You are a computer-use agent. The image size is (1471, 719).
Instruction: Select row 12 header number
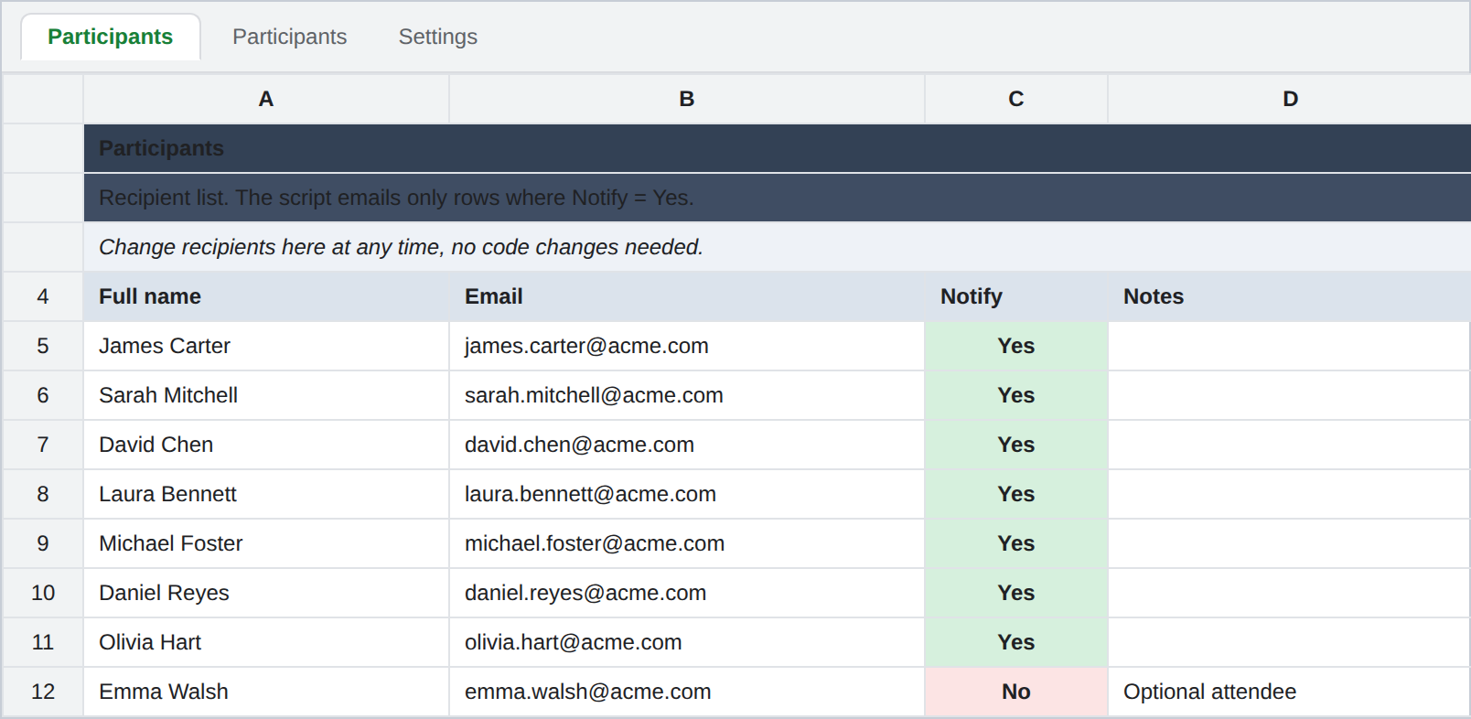(x=43, y=692)
